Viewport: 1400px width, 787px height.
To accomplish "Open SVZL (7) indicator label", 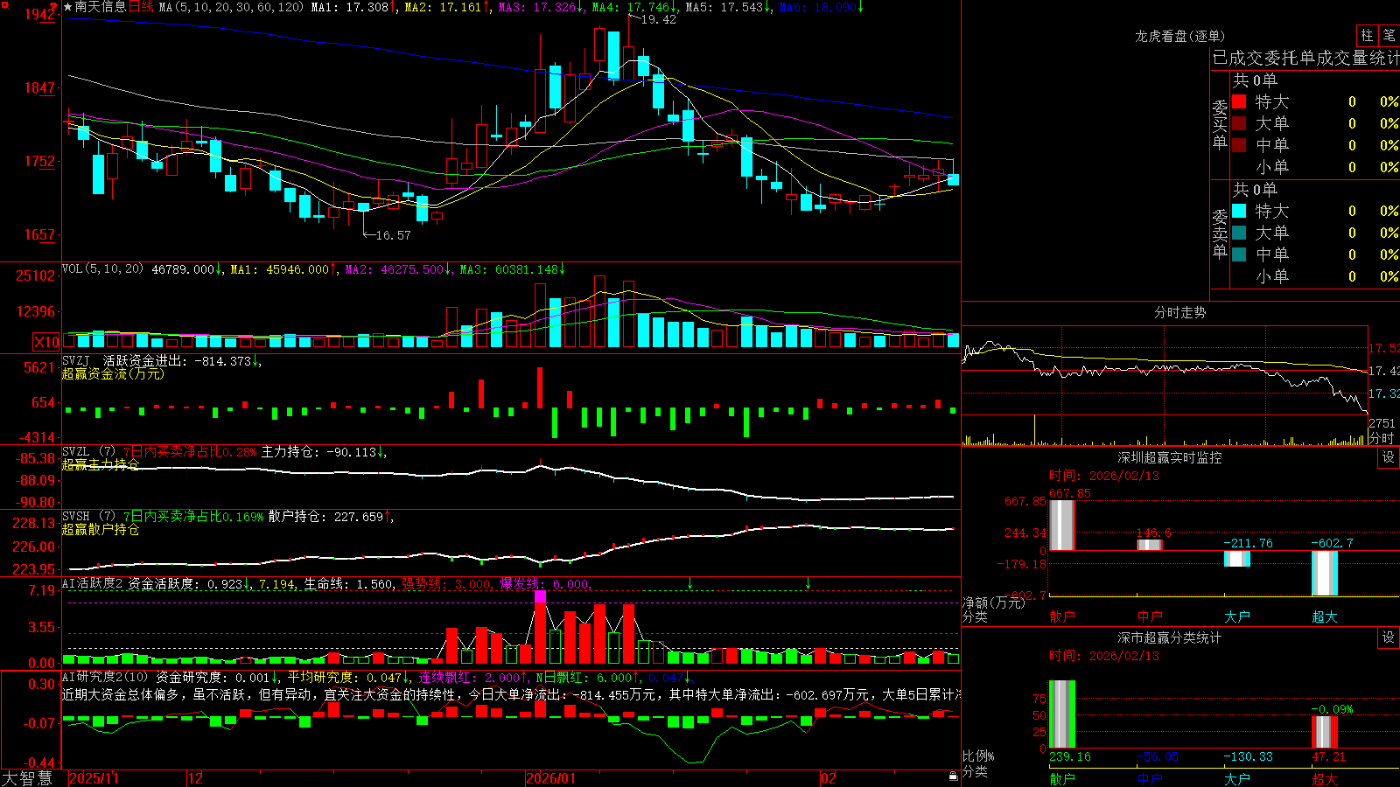I will click(x=88, y=452).
